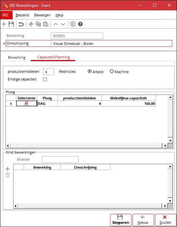Go to previous record with up chevron
The image size is (177, 227).
click(56, 24)
